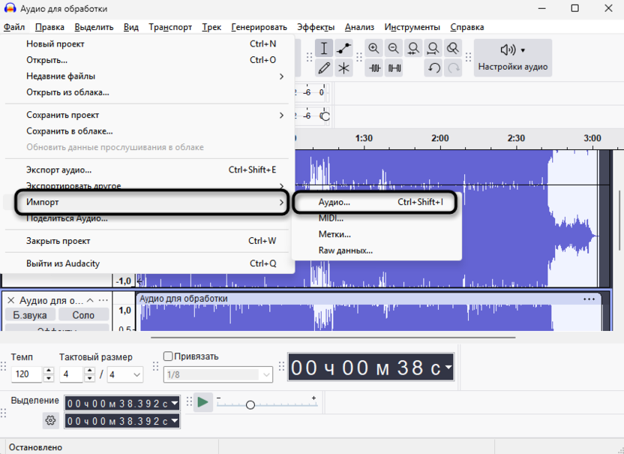The image size is (624, 454).
Task: Enable the Привязать snap checkbox
Action: pos(168,356)
